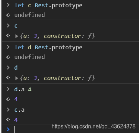The height and width of the screenshot is (133, 139).
Task: Expand the object logged for c
Action: [17, 36]
